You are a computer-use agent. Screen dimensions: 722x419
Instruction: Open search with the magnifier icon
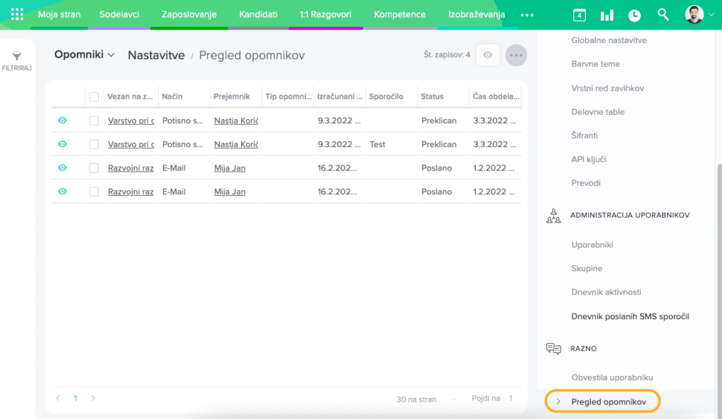(663, 15)
